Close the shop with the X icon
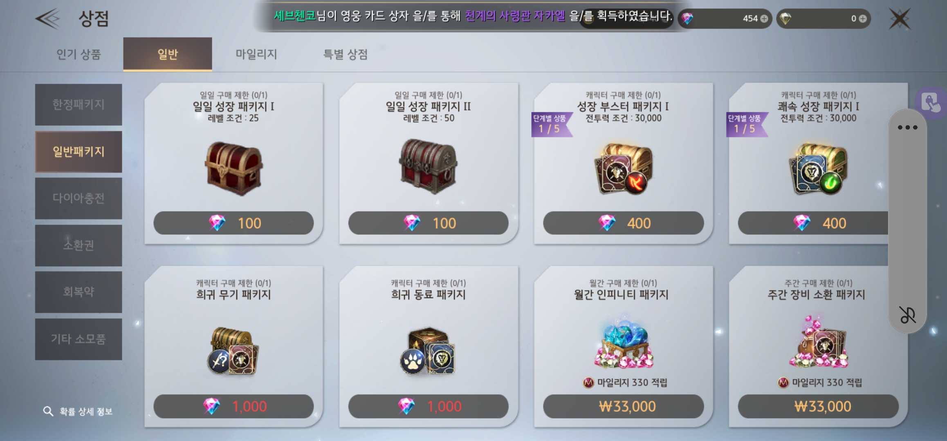Image resolution: width=947 pixels, height=441 pixels. pos(900,19)
